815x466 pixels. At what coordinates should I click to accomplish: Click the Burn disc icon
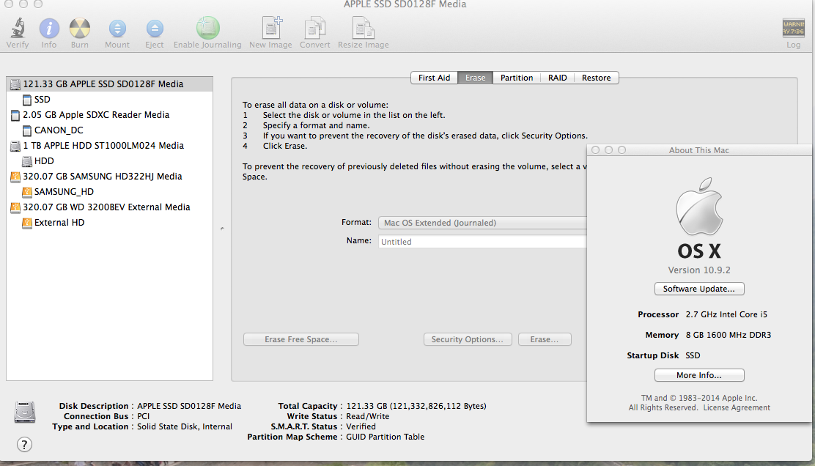[80, 28]
